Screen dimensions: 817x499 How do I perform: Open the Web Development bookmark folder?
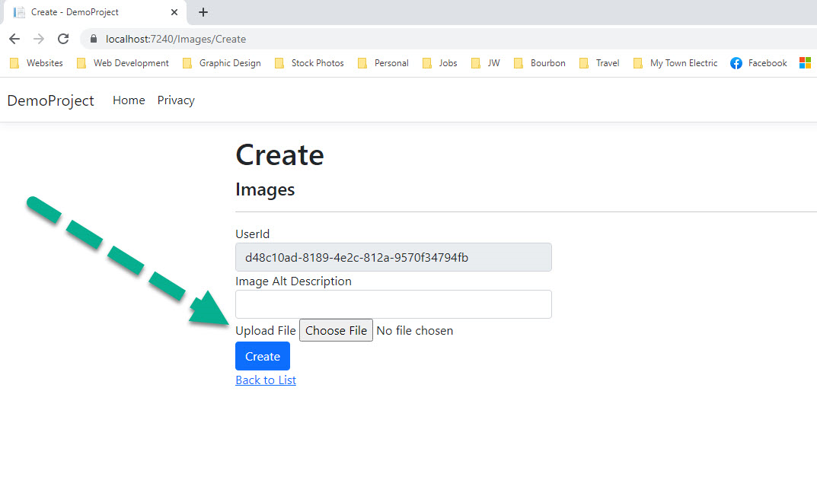[x=123, y=63]
